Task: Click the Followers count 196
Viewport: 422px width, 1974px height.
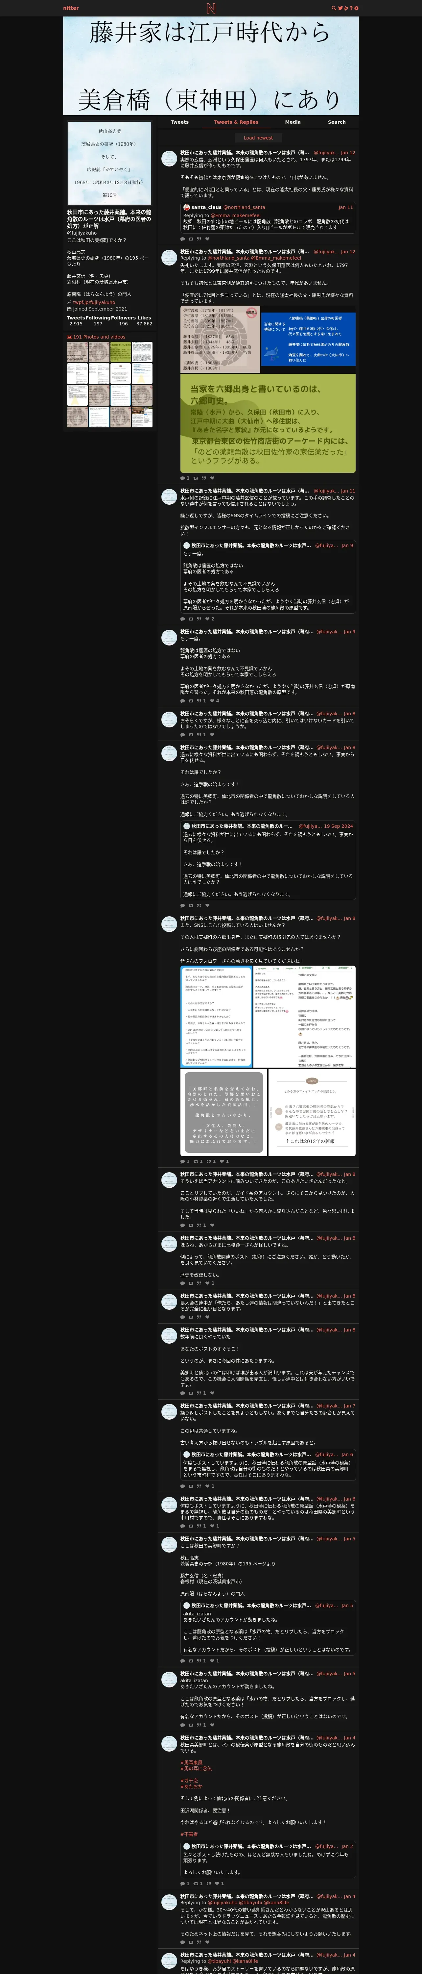Action: click(x=123, y=324)
